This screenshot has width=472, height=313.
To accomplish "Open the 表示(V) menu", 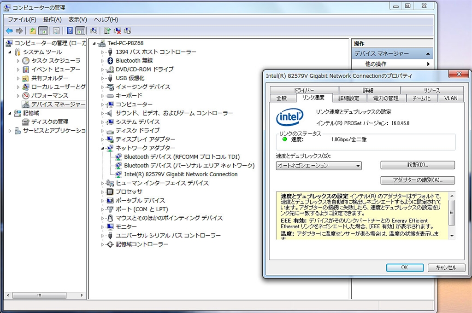I will coord(77,19).
